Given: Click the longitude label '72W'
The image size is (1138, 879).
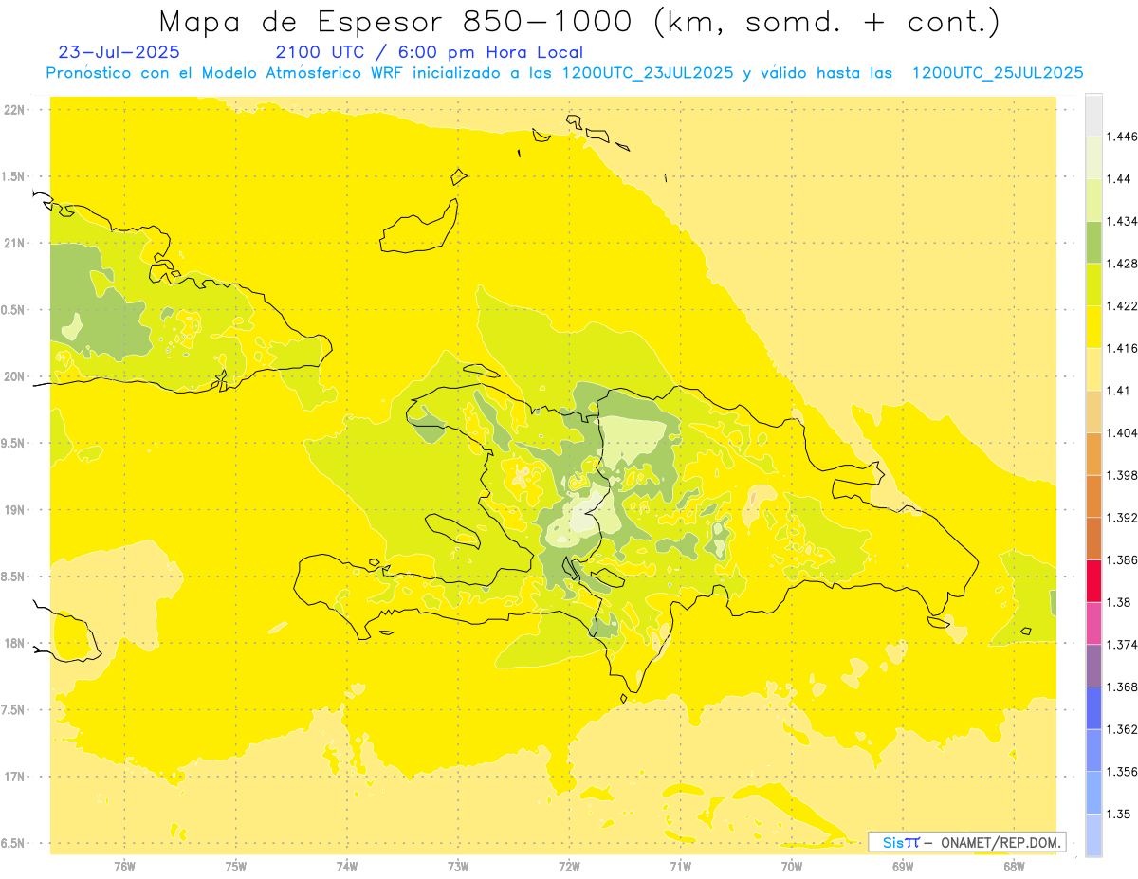Looking at the screenshot, I should click(570, 867).
